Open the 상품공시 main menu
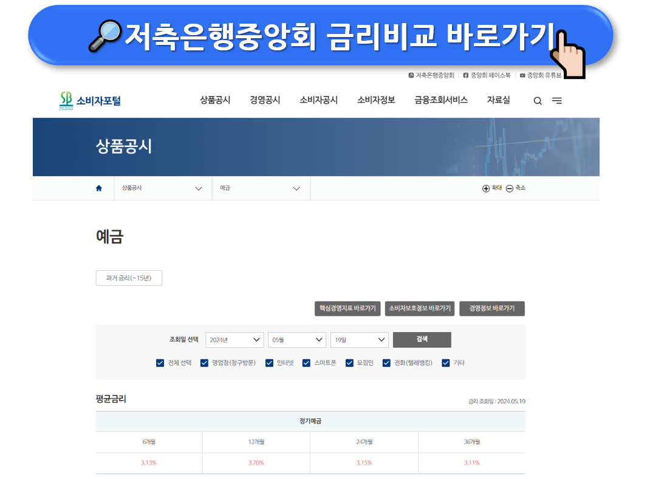Image resolution: width=664 pixels, height=479 pixels. click(x=215, y=100)
